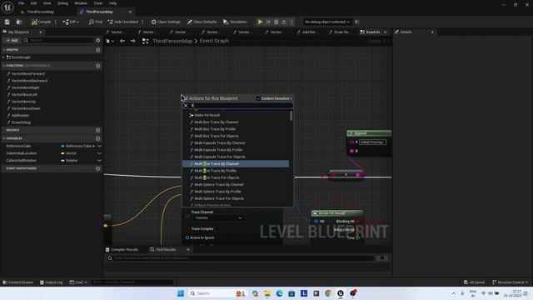Add a new macro with the plus icon

click(98, 130)
